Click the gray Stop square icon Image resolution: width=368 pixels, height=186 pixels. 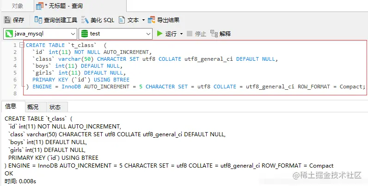pos(190,34)
